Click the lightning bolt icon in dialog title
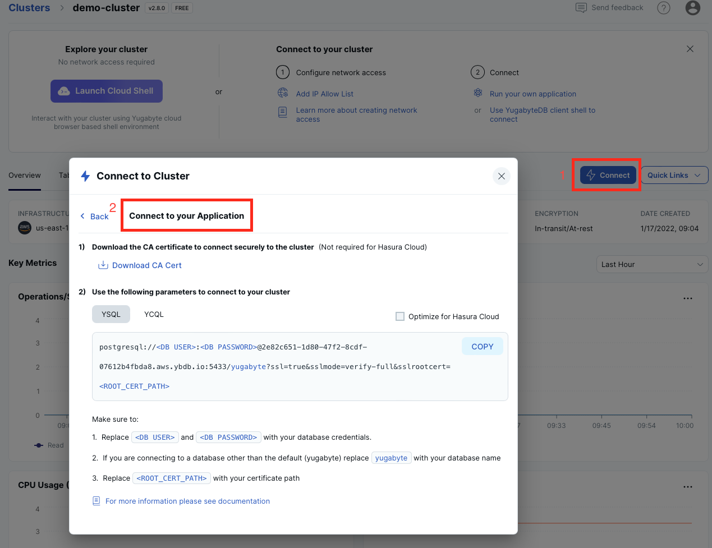The image size is (712, 548). (85, 176)
